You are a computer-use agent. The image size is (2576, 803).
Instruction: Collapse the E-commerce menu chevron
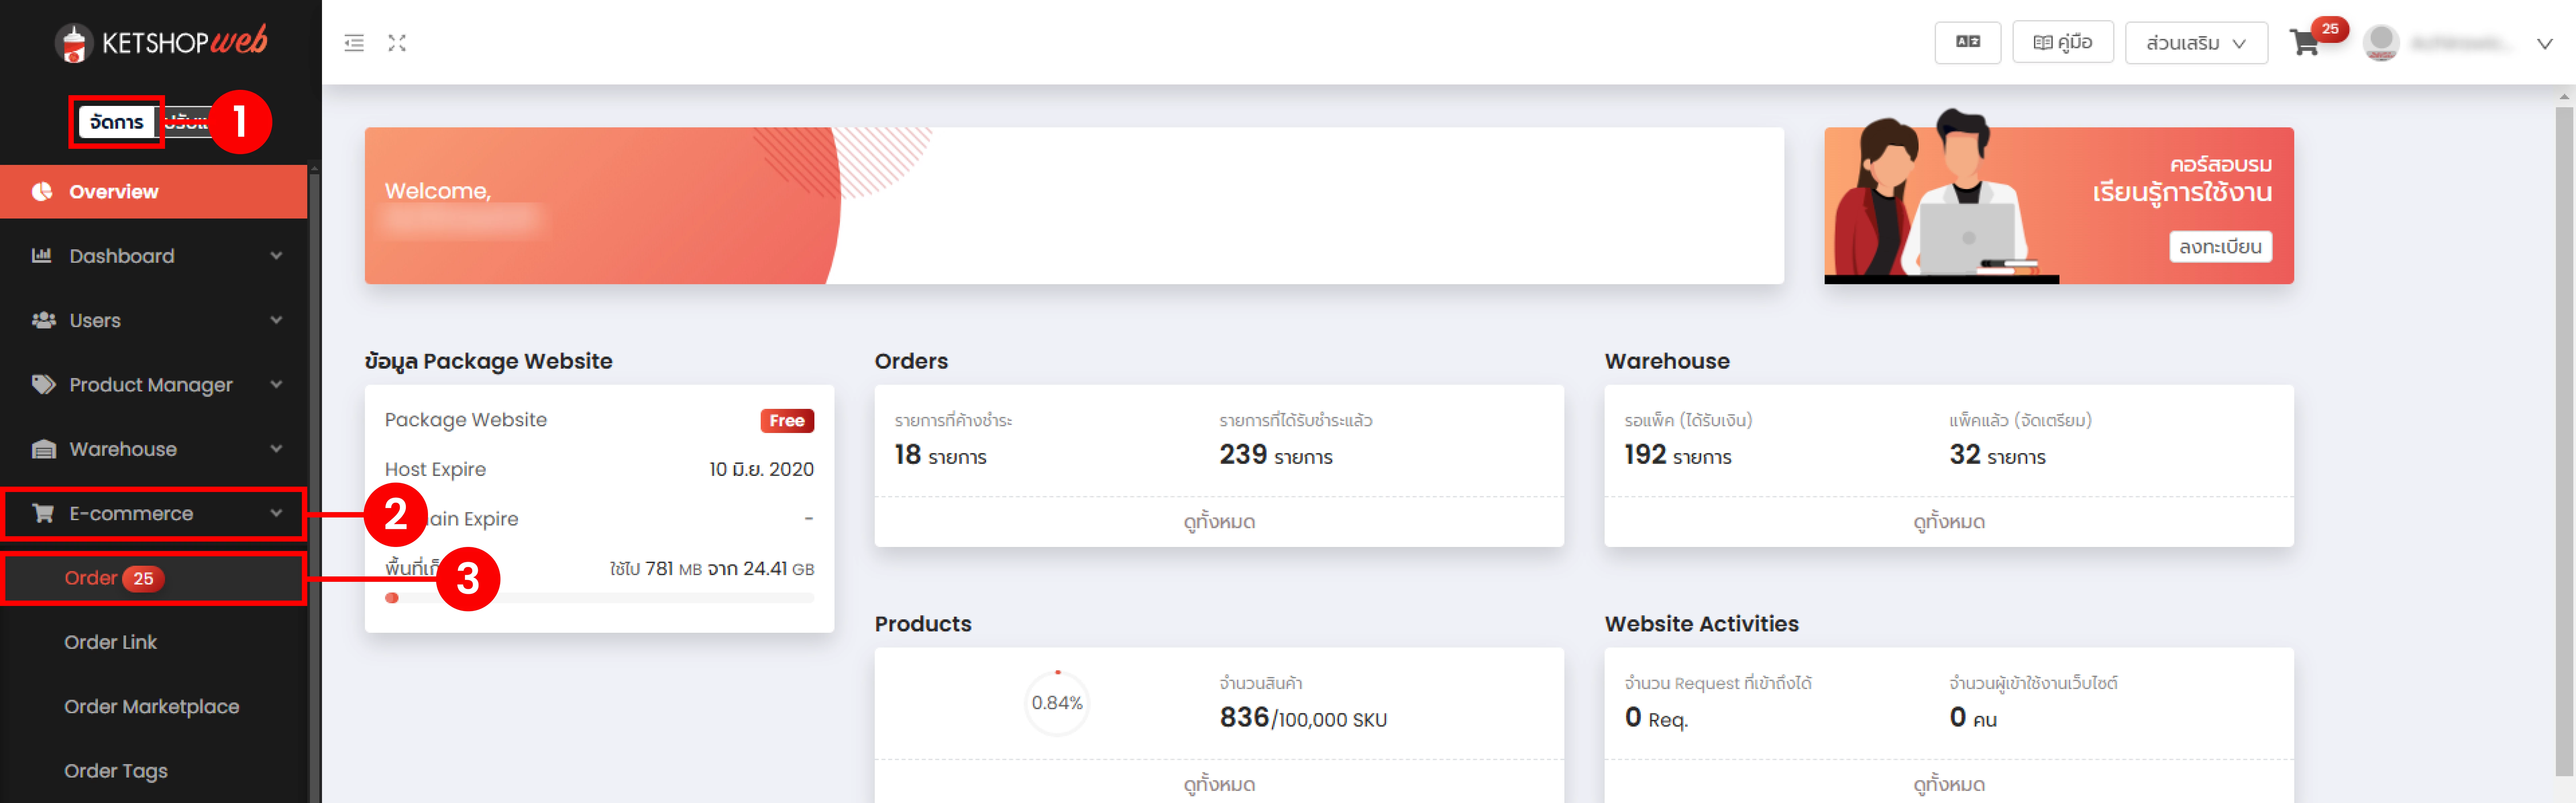click(x=276, y=513)
